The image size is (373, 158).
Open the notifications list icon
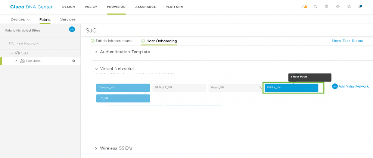360,7
